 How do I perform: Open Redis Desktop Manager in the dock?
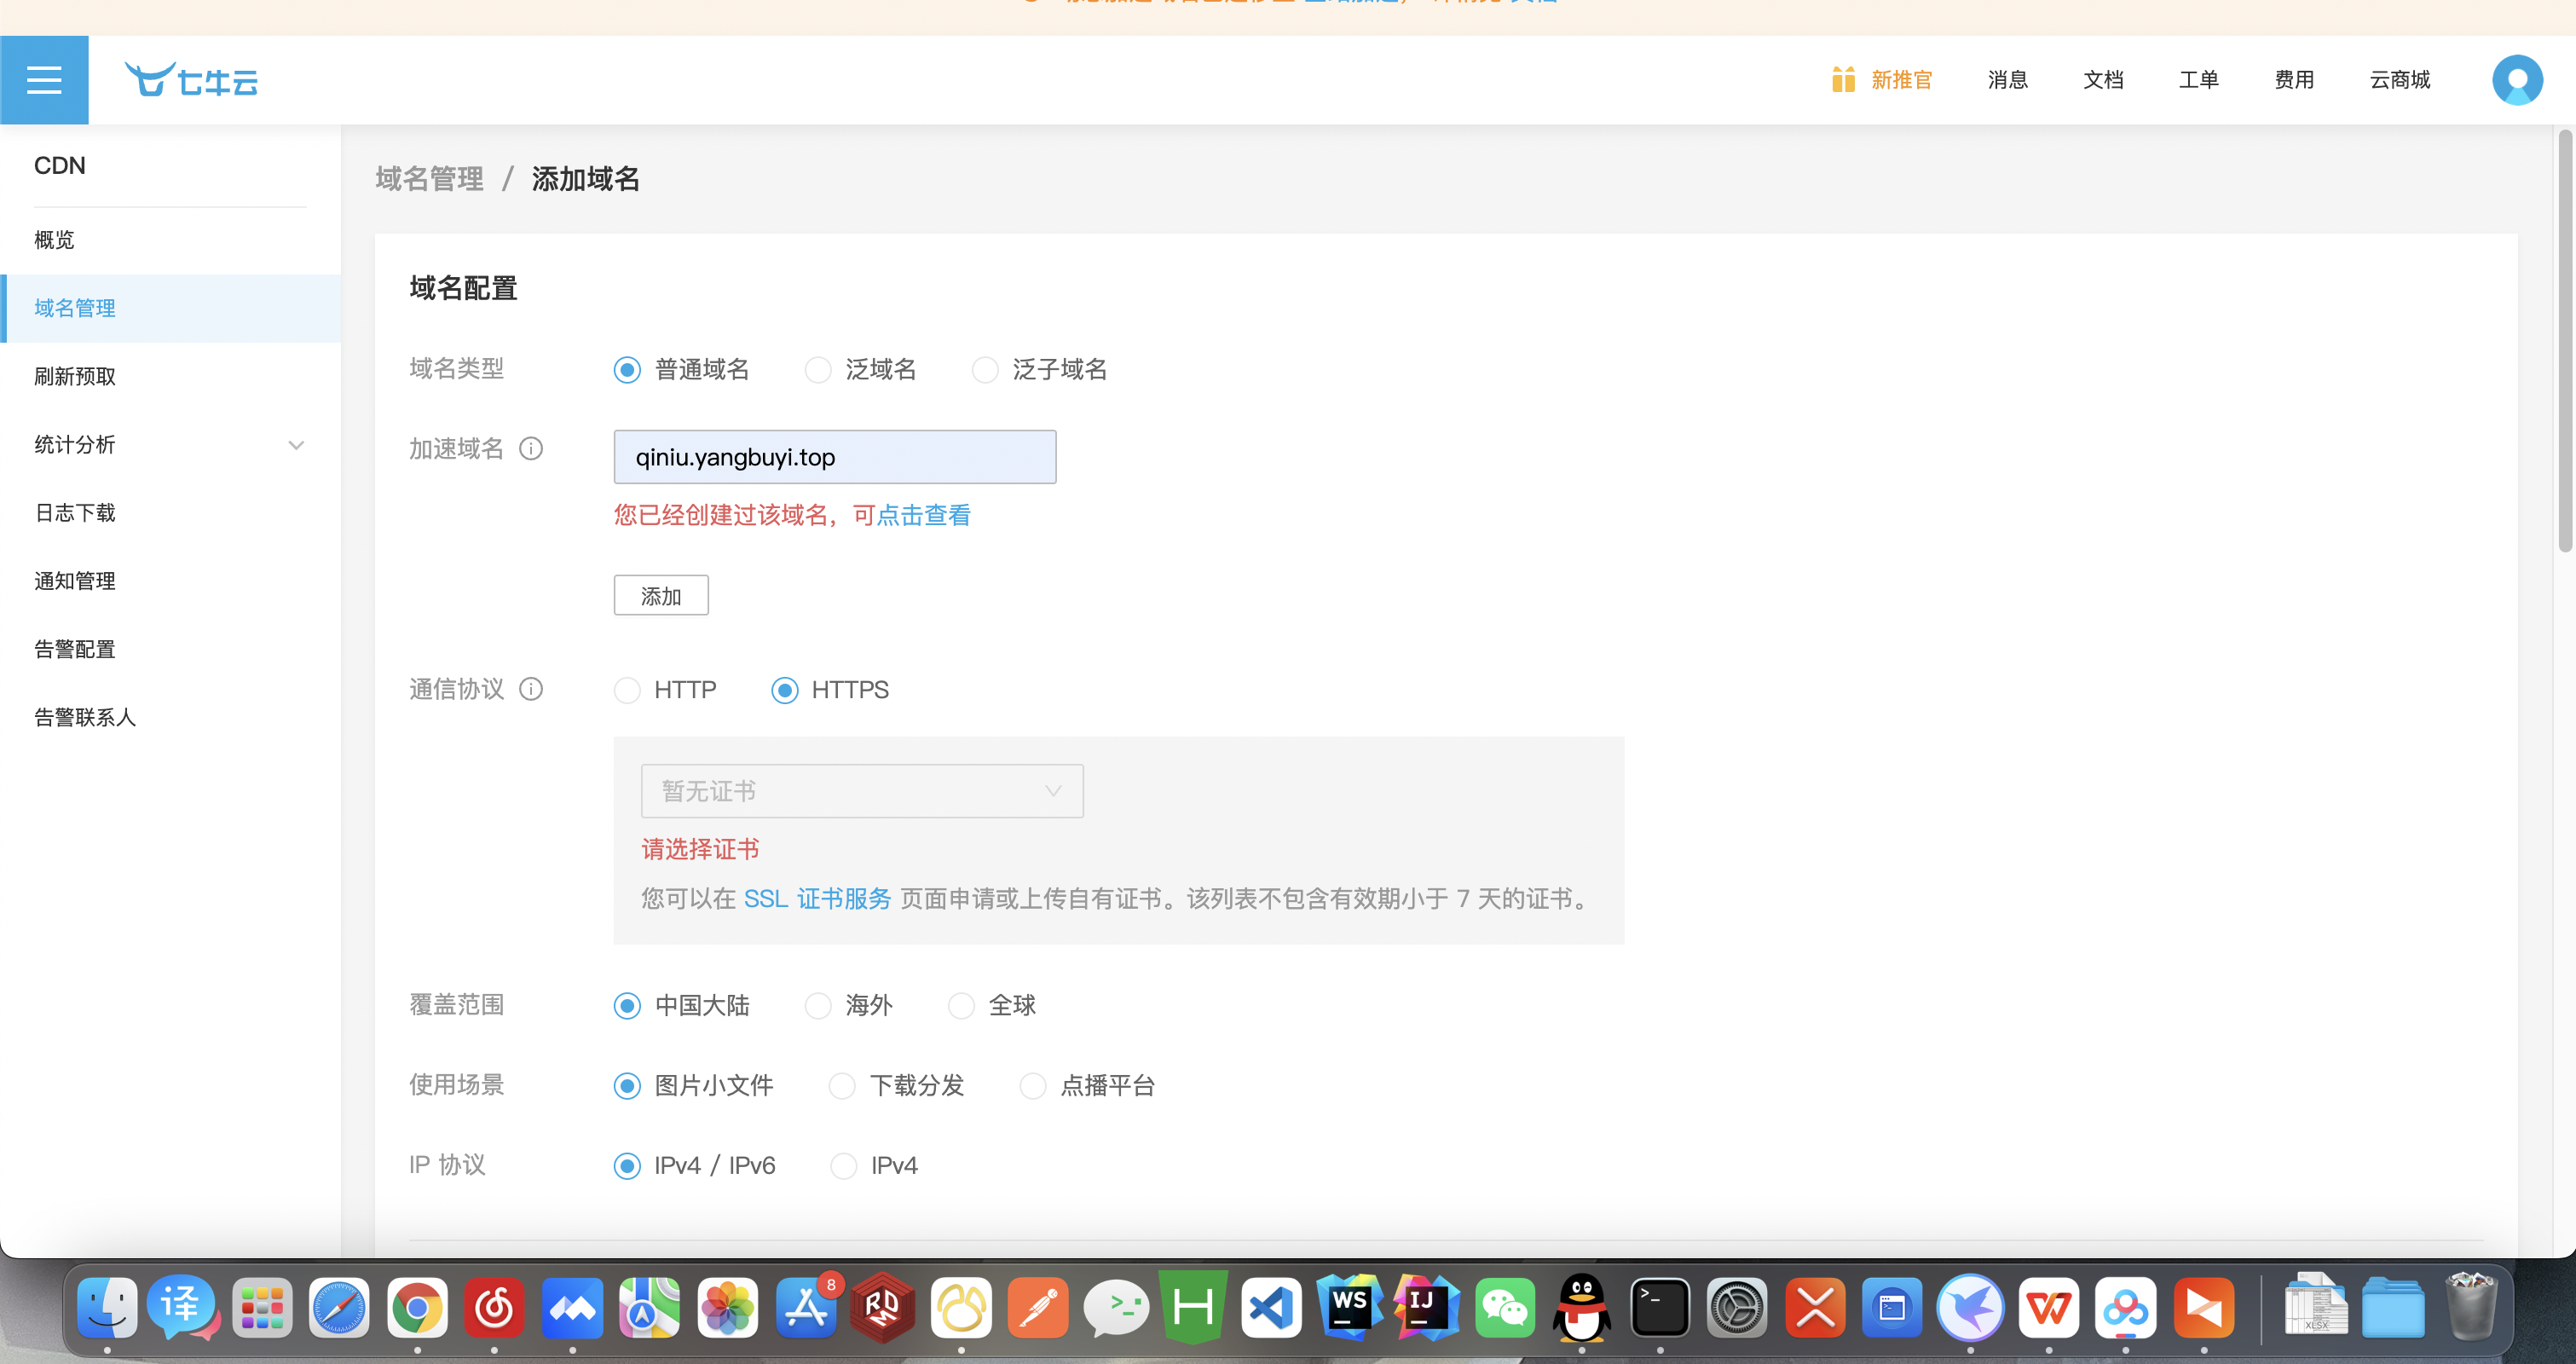click(x=882, y=1307)
